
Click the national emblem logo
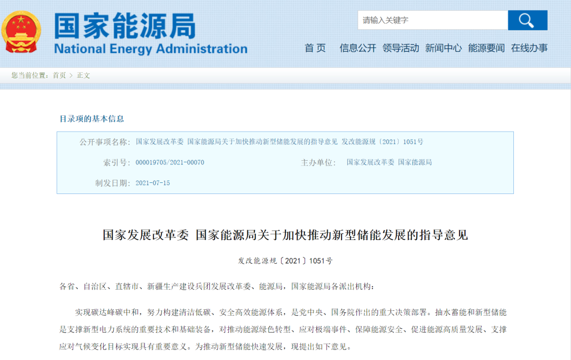(x=21, y=32)
